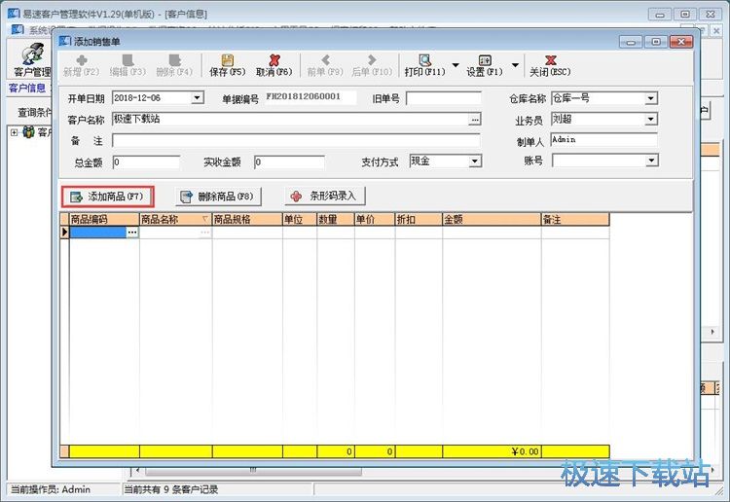The image size is (730, 502).
Task: Close the dialog with 关闭 (ESC)
Action: click(x=550, y=65)
